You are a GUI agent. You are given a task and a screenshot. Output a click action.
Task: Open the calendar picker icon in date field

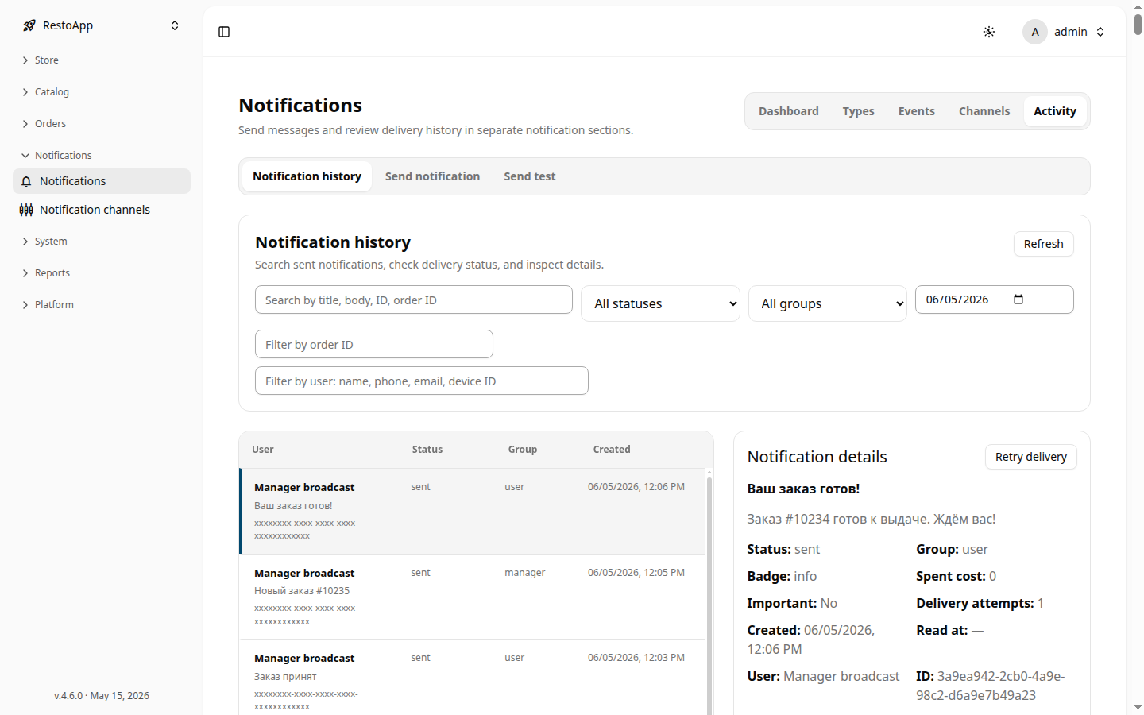pos(1018,300)
